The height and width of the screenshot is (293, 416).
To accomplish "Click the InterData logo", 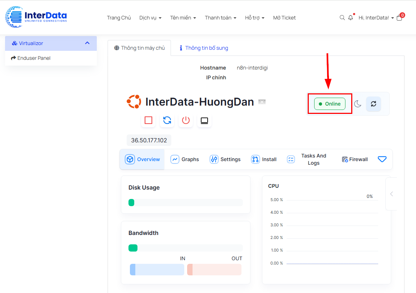I will [36, 17].
